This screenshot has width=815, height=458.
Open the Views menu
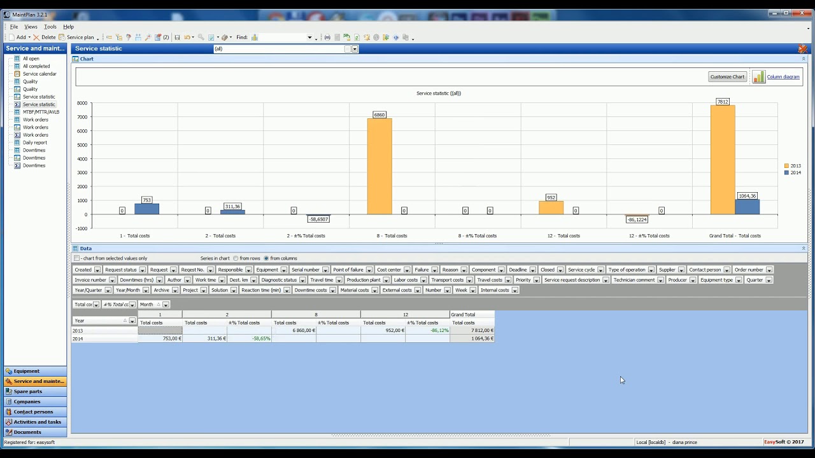coord(31,27)
